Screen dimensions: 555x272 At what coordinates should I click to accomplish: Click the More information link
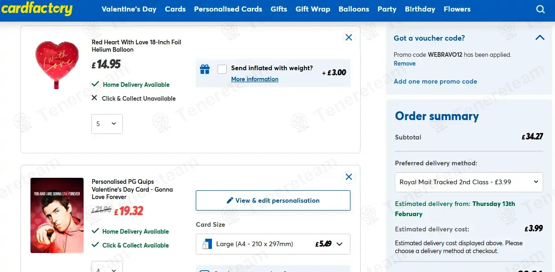(255, 79)
